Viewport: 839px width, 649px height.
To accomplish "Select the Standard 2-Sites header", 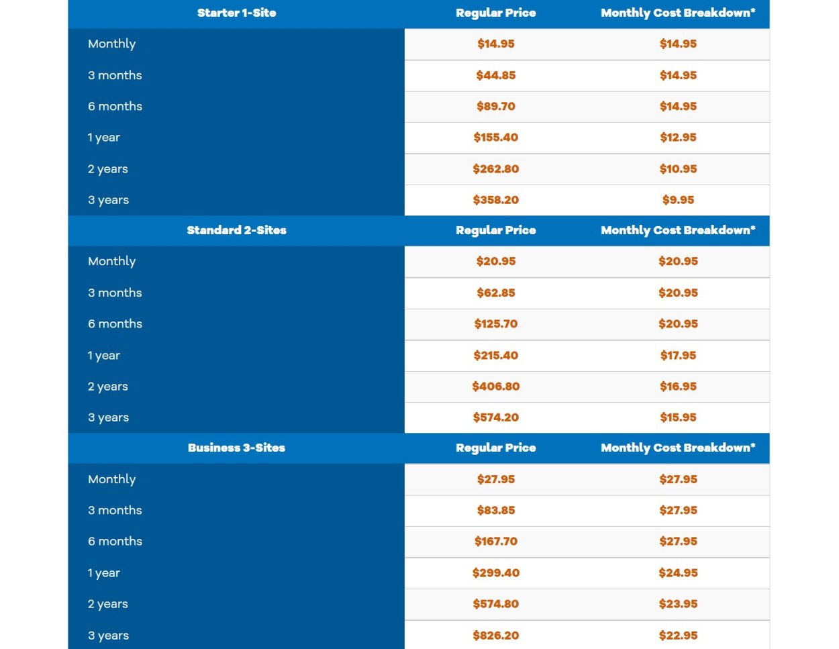I will click(x=236, y=230).
